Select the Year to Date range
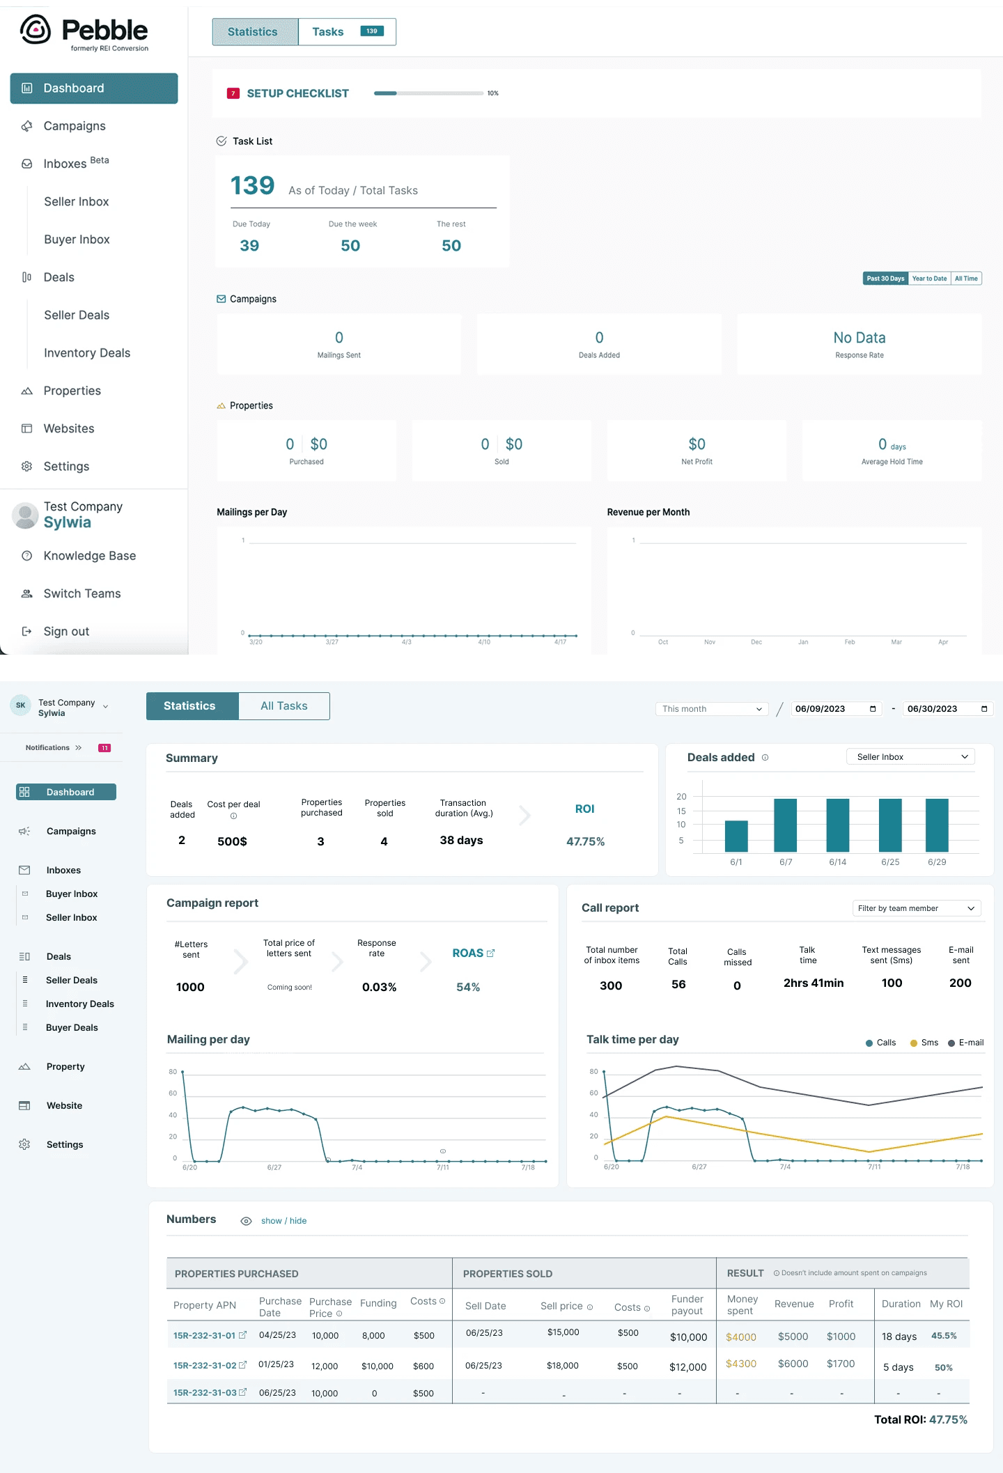Viewport: 1003px width, 1473px height. click(930, 279)
